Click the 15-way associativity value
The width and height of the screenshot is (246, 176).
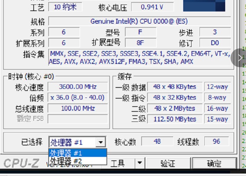(x=218, y=119)
